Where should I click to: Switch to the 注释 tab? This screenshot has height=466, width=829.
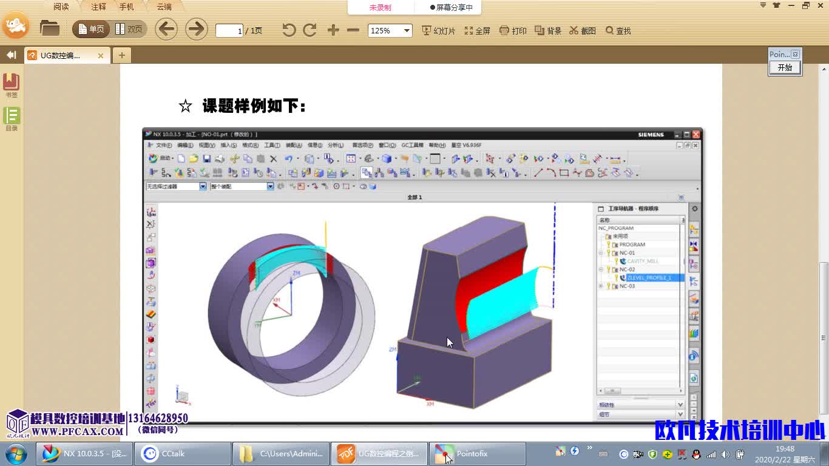coord(98,7)
